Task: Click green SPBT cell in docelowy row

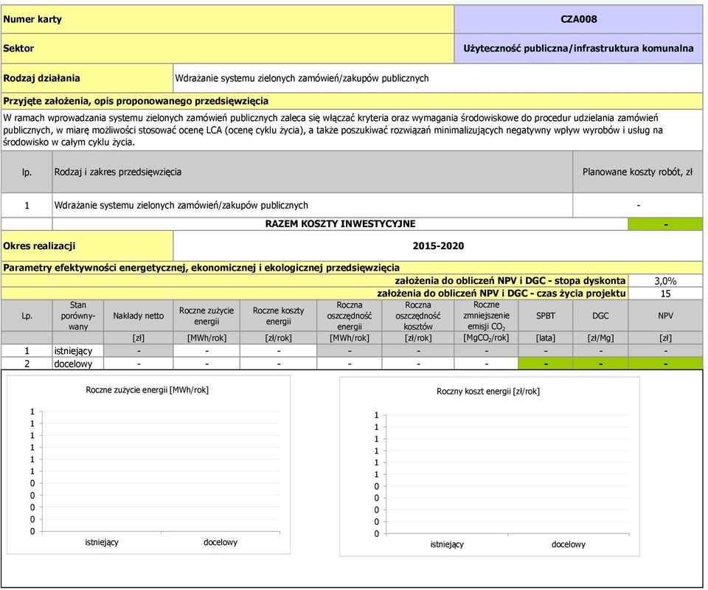Action: pyautogui.click(x=546, y=364)
